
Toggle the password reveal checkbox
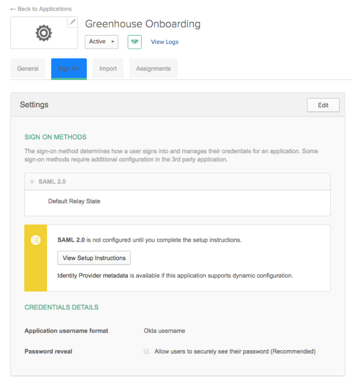coord(146,351)
